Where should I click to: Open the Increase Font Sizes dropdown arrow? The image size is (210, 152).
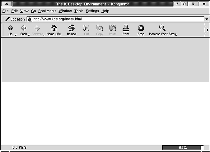176,35
